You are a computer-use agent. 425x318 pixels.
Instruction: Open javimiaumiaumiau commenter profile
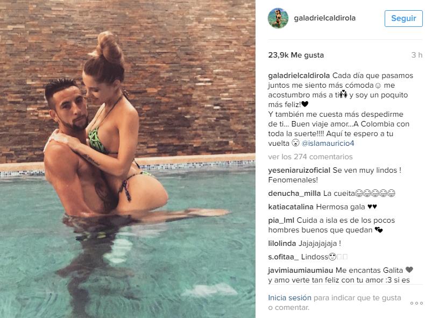coord(301,270)
